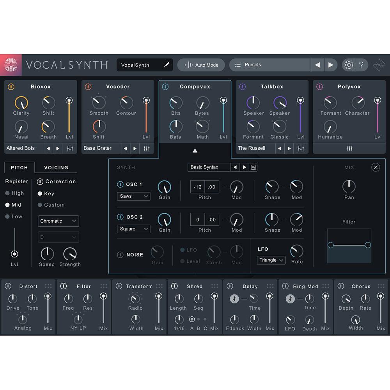Click the Presets list icon in toolbar

click(237, 65)
